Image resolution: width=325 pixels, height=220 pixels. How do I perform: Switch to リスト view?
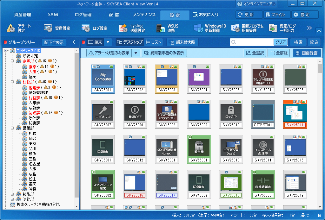click(x=153, y=42)
